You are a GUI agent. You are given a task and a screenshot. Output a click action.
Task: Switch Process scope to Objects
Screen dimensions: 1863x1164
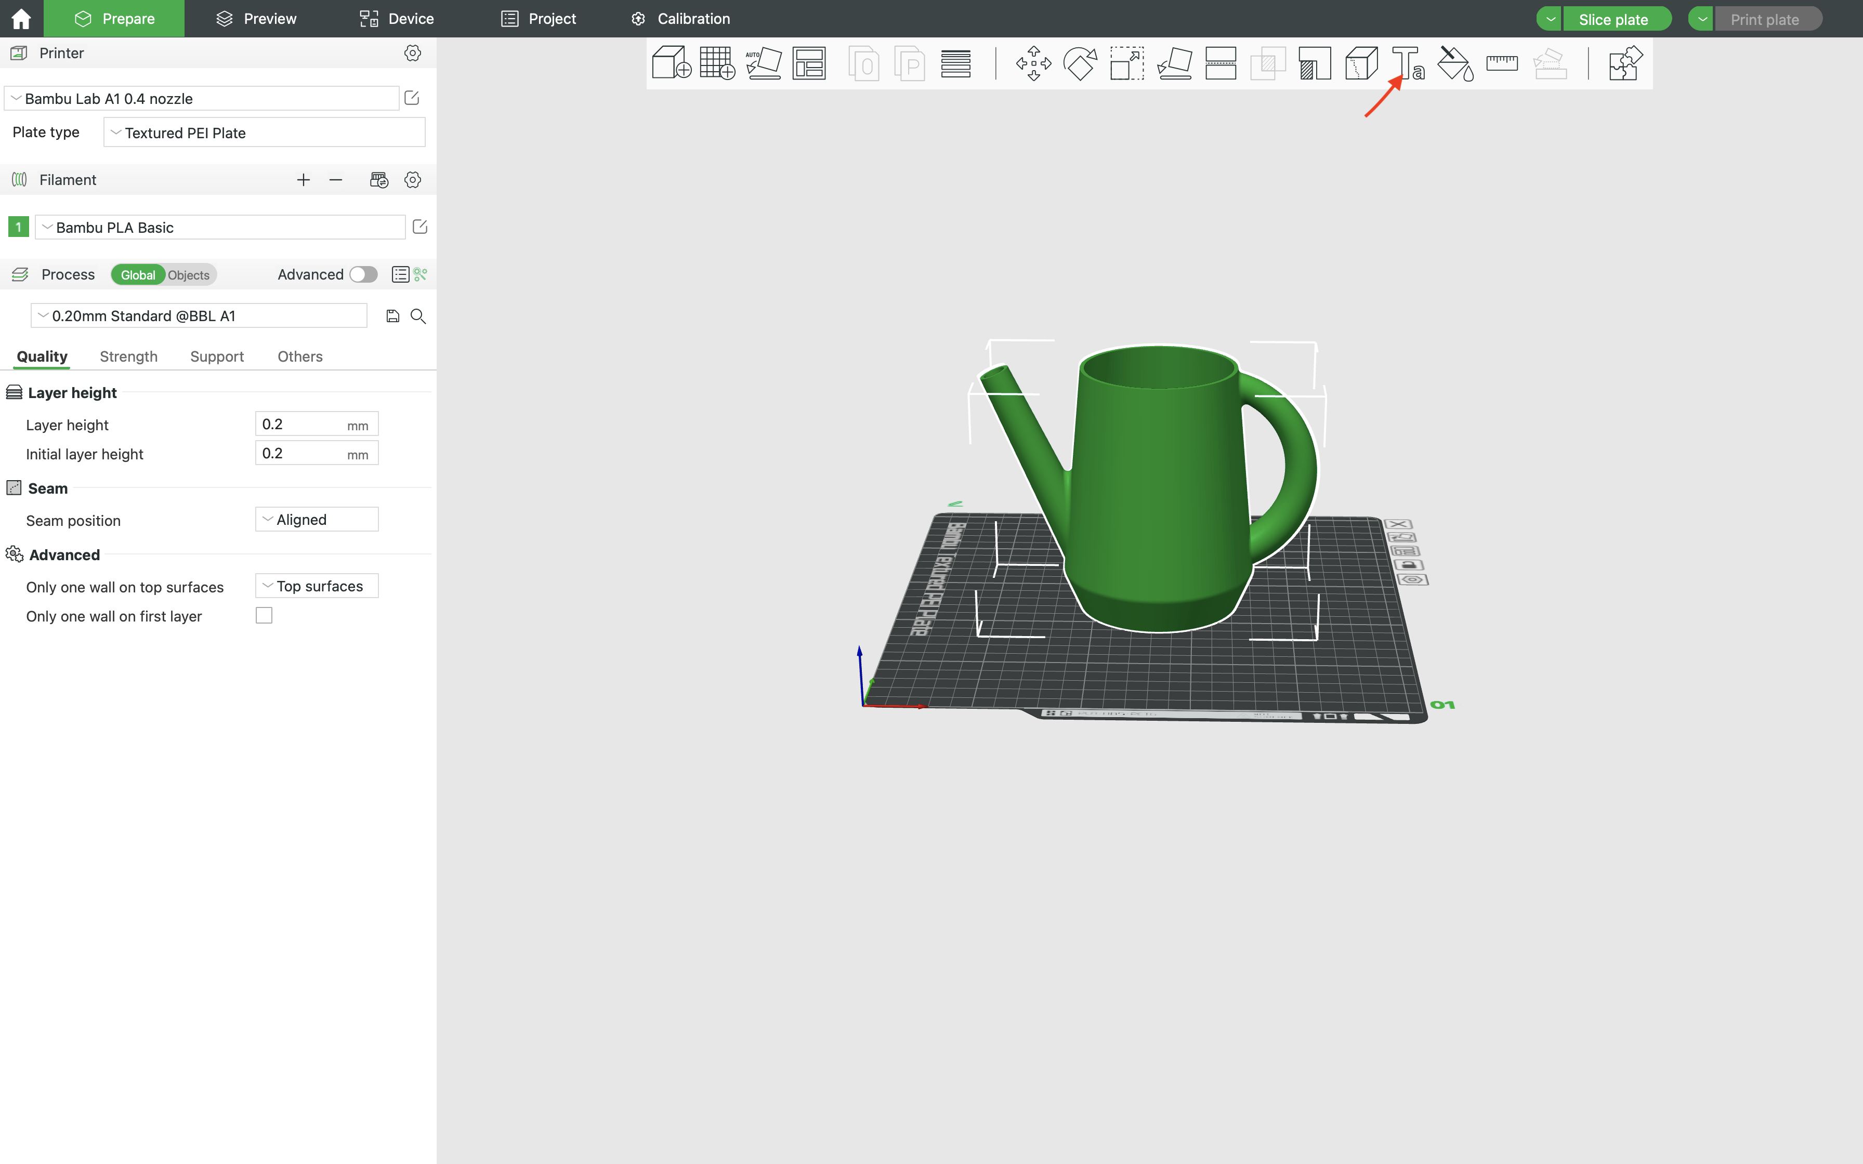(189, 275)
